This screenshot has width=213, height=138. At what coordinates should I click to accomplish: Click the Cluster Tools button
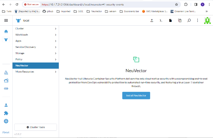click(x=35, y=127)
